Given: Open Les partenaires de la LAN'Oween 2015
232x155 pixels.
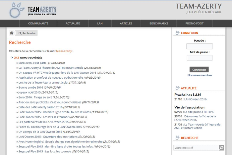Looking at the screenshot, I should [43, 122].
